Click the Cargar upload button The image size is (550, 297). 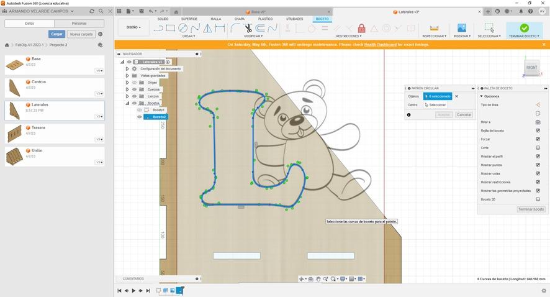56,34
